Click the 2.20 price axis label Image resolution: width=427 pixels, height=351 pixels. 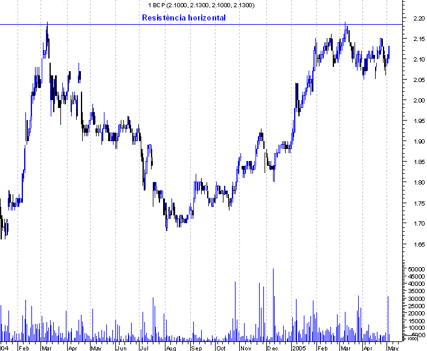(419, 19)
